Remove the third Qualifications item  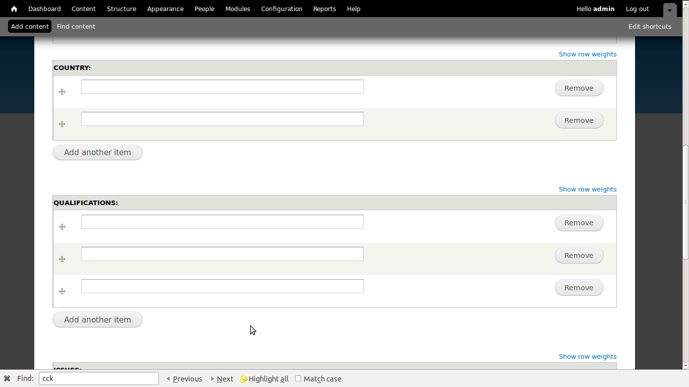coord(579,288)
